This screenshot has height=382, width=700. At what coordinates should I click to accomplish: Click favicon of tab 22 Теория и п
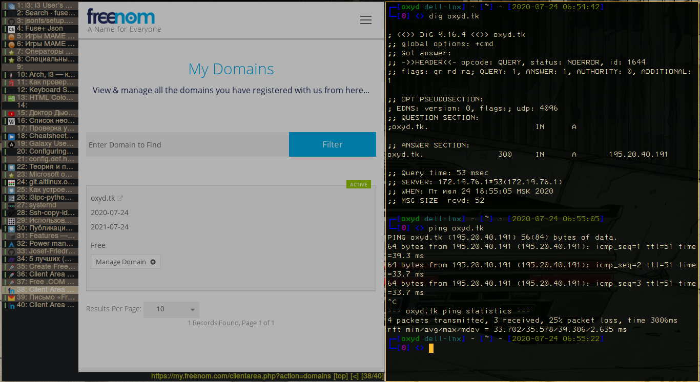point(11,167)
